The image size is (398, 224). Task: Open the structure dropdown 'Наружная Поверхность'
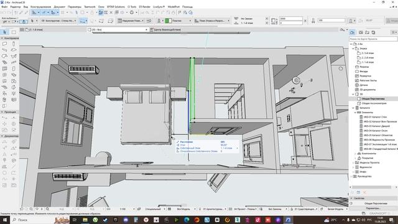click(131, 21)
